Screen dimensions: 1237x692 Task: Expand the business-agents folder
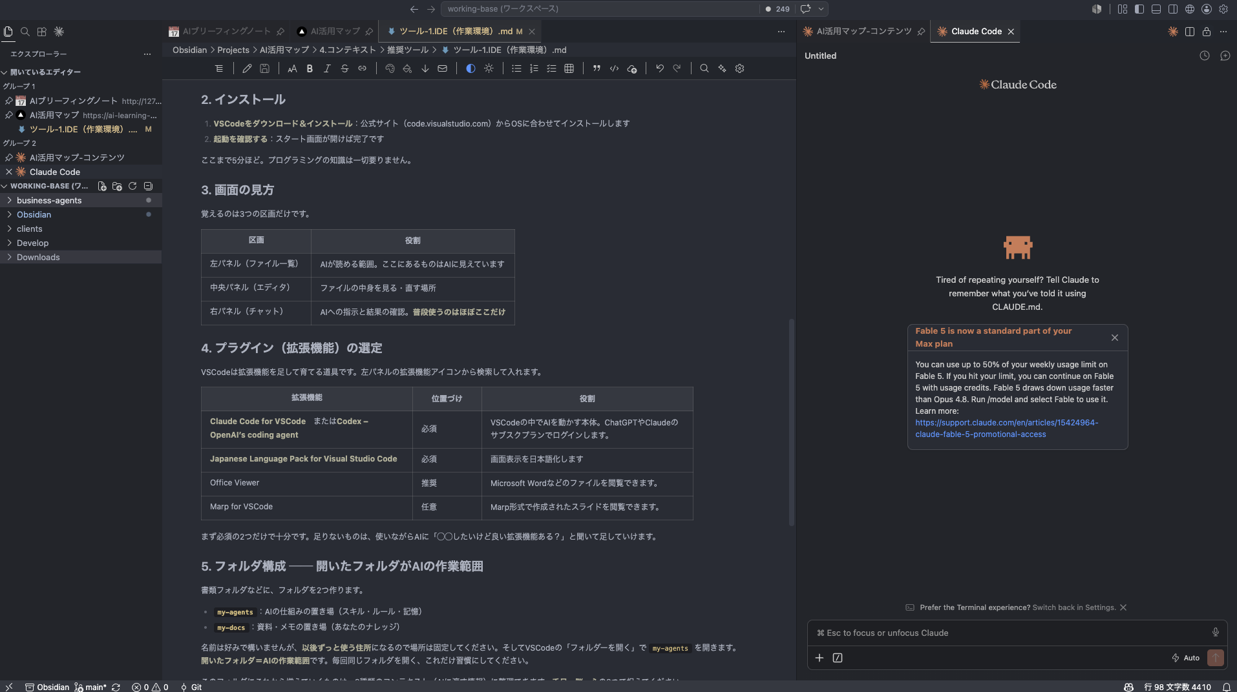(x=81, y=200)
